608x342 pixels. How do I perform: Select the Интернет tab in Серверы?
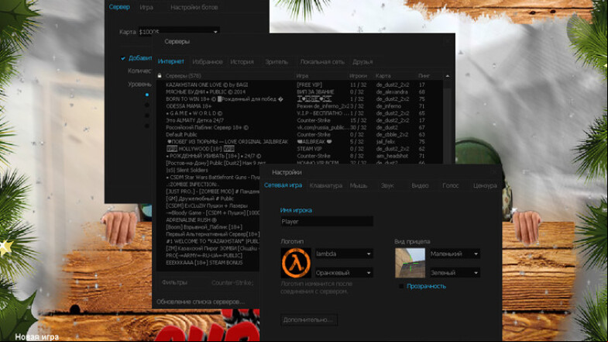[x=171, y=62]
